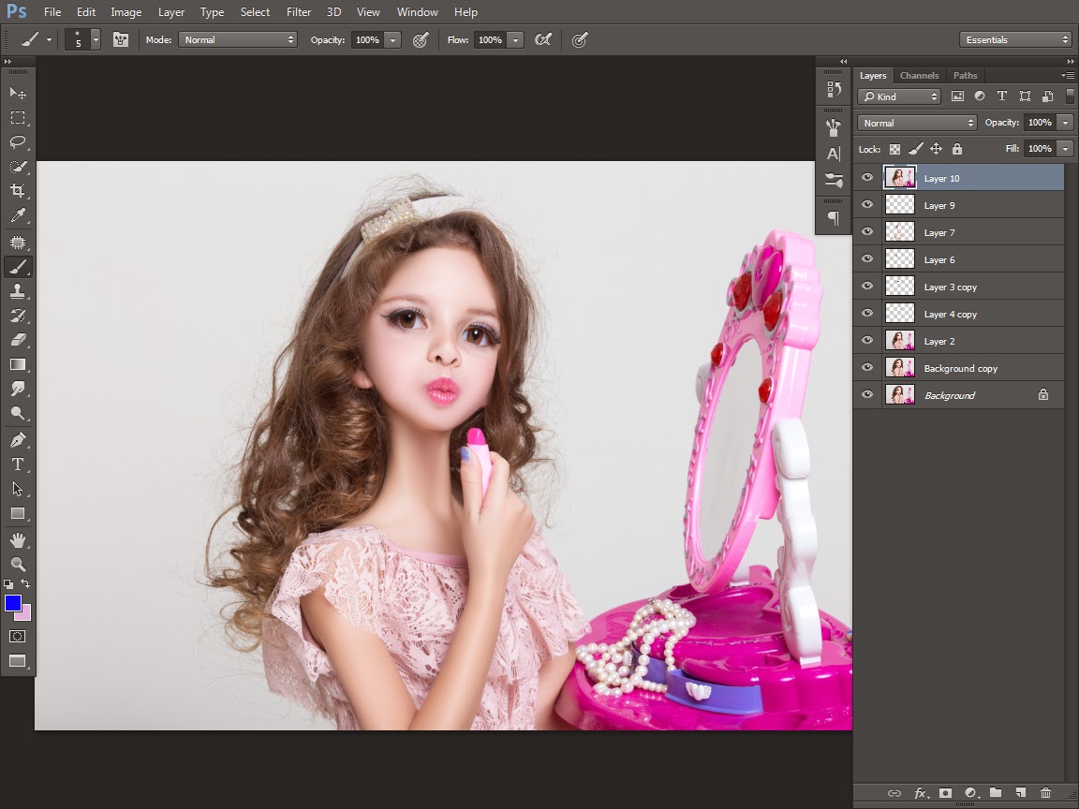Activate the Zoom tool
This screenshot has height=809, width=1079.
click(18, 564)
